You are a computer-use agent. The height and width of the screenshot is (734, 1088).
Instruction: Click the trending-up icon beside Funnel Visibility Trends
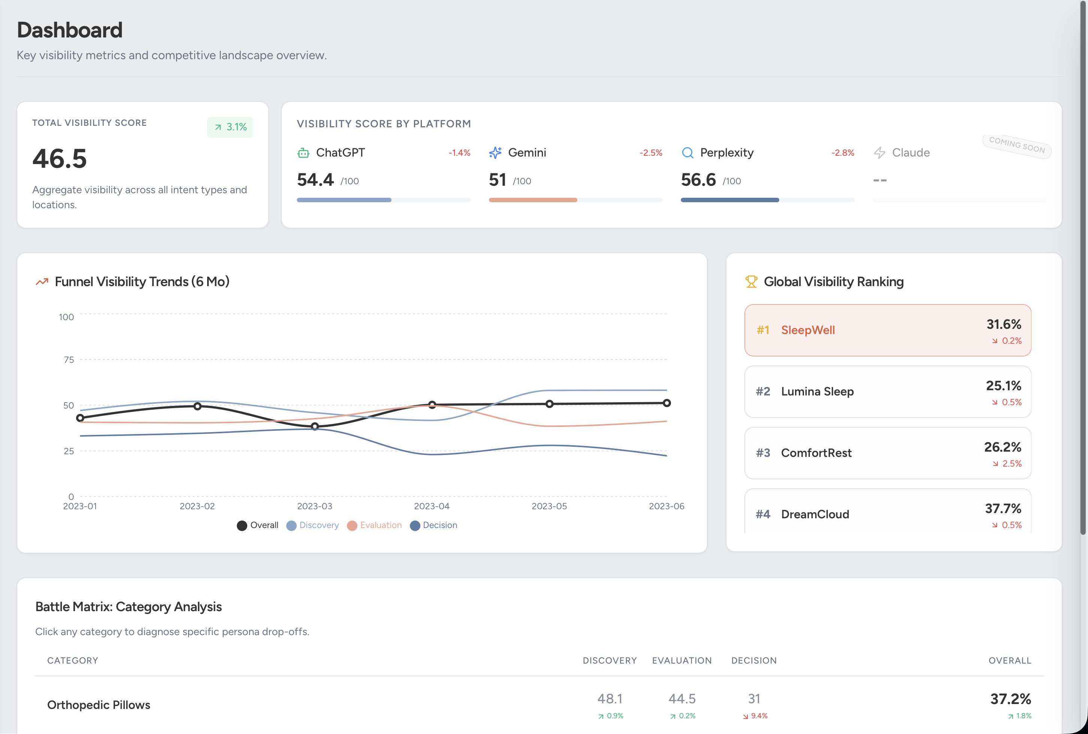[x=41, y=282]
